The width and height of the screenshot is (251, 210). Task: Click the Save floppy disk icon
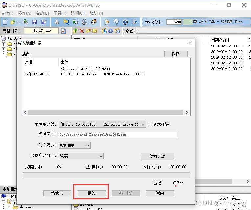(x=34, y=22)
